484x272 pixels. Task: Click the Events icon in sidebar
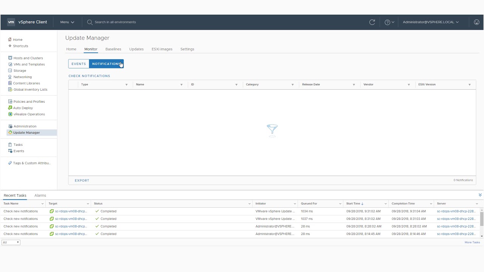(10, 151)
